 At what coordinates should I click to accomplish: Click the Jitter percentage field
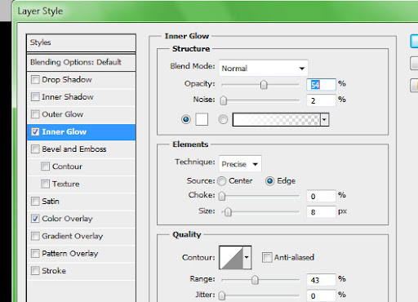point(321,295)
